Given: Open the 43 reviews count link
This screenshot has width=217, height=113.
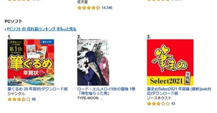Looking at the screenshot, I should click(x=173, y=104).
